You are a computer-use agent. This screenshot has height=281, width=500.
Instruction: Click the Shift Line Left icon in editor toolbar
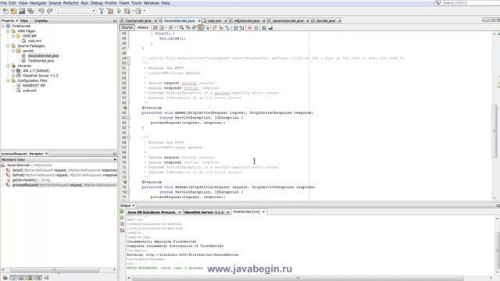(235, 28)
